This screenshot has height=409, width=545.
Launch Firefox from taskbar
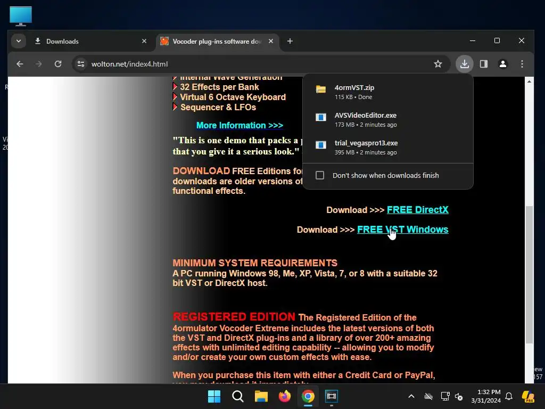click(285, 396)
